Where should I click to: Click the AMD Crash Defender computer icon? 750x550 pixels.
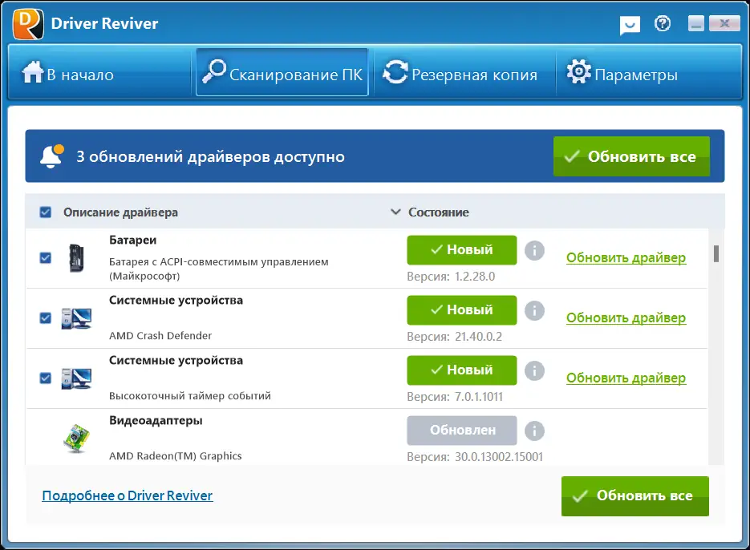tap(76, 318)
